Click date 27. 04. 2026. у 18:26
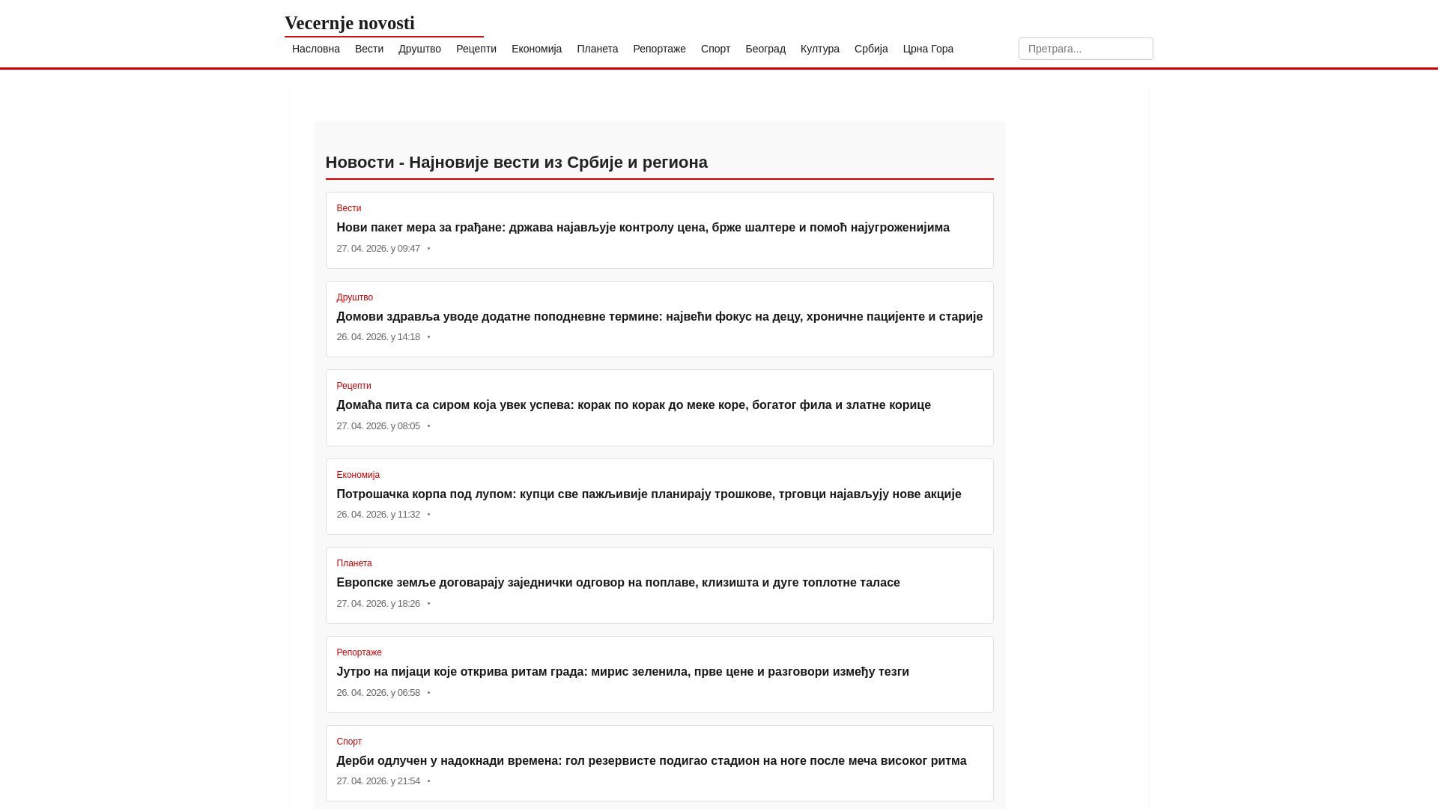Screen dimensions: 1438x809 378,604
